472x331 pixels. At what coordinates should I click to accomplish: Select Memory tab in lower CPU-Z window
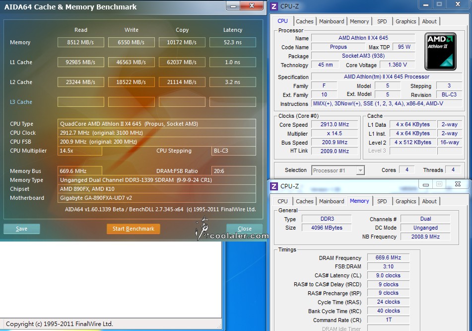(x=359, y=201)
